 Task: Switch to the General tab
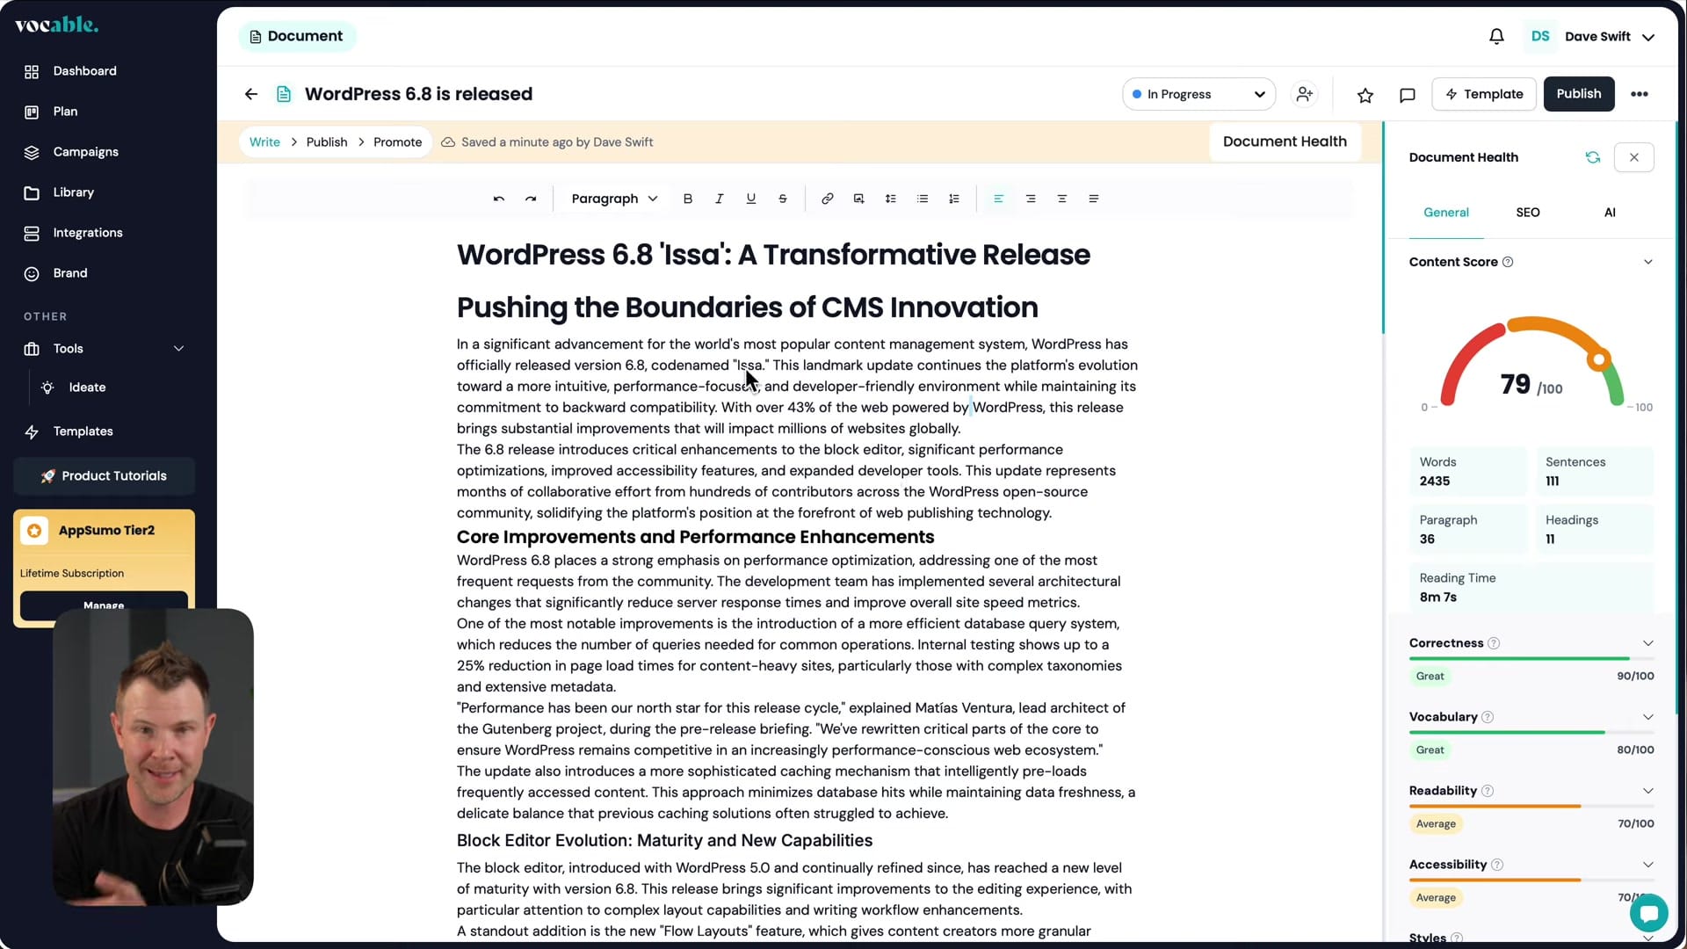[x=1446, y=213]
